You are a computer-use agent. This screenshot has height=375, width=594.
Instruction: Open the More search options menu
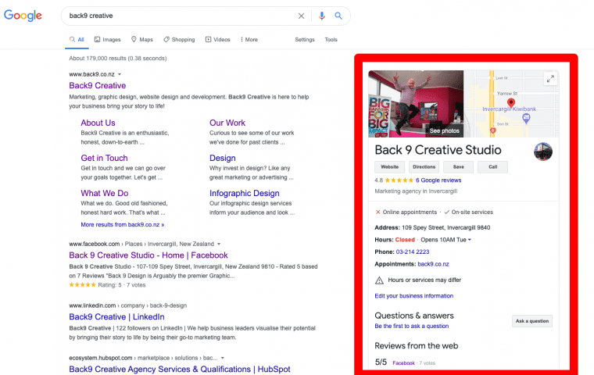click(249, 39)
